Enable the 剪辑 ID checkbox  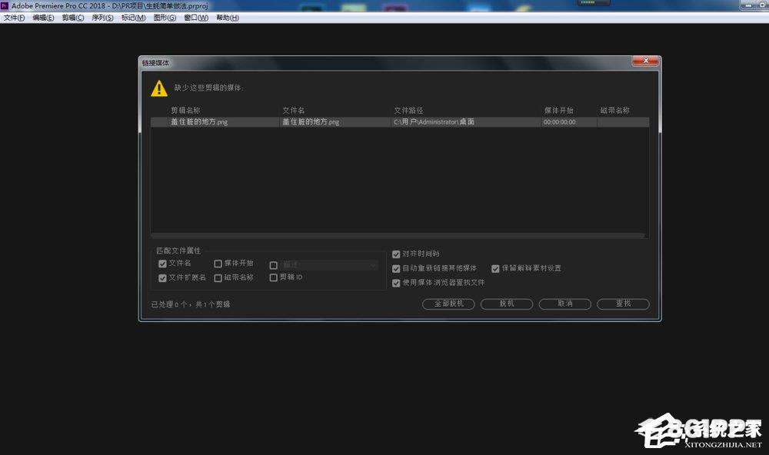point(274,277)
